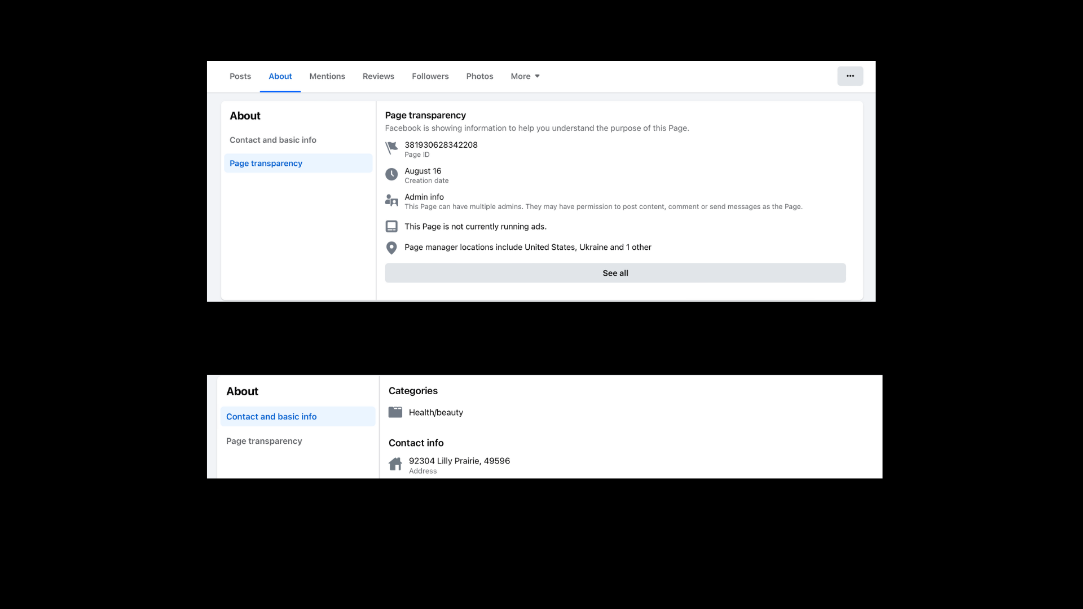Screen dimensions: 1083x609
Task: Go to the Reviews tab
Action: [378, 77]
